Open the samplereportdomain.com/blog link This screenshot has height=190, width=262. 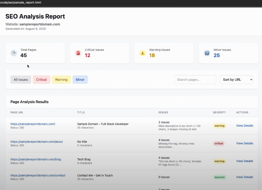point(36,159)
